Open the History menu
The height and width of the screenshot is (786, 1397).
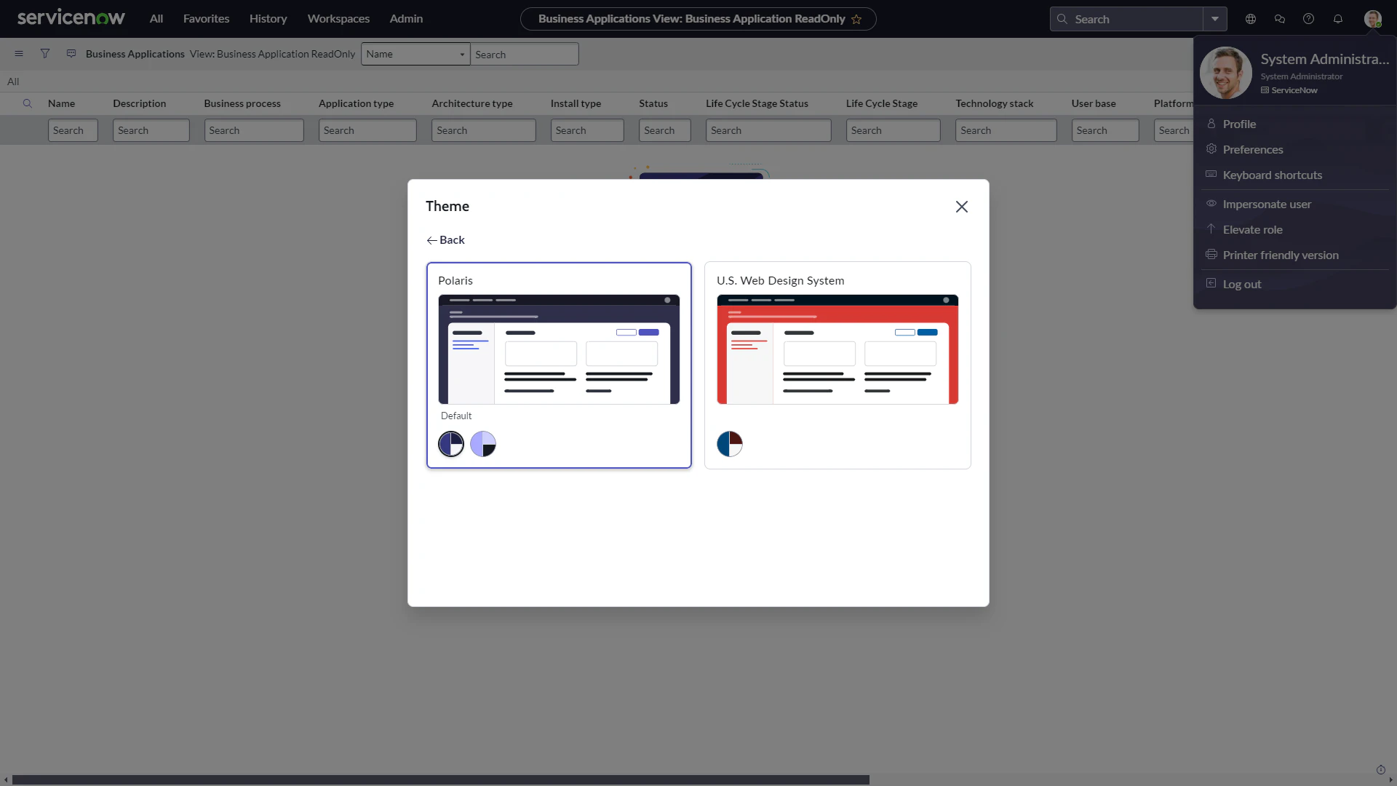click(x=268, y=19)
